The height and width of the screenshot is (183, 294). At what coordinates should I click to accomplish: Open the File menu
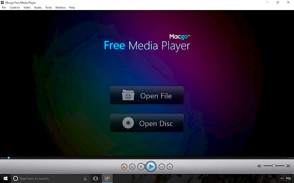[x=4, y=8]
